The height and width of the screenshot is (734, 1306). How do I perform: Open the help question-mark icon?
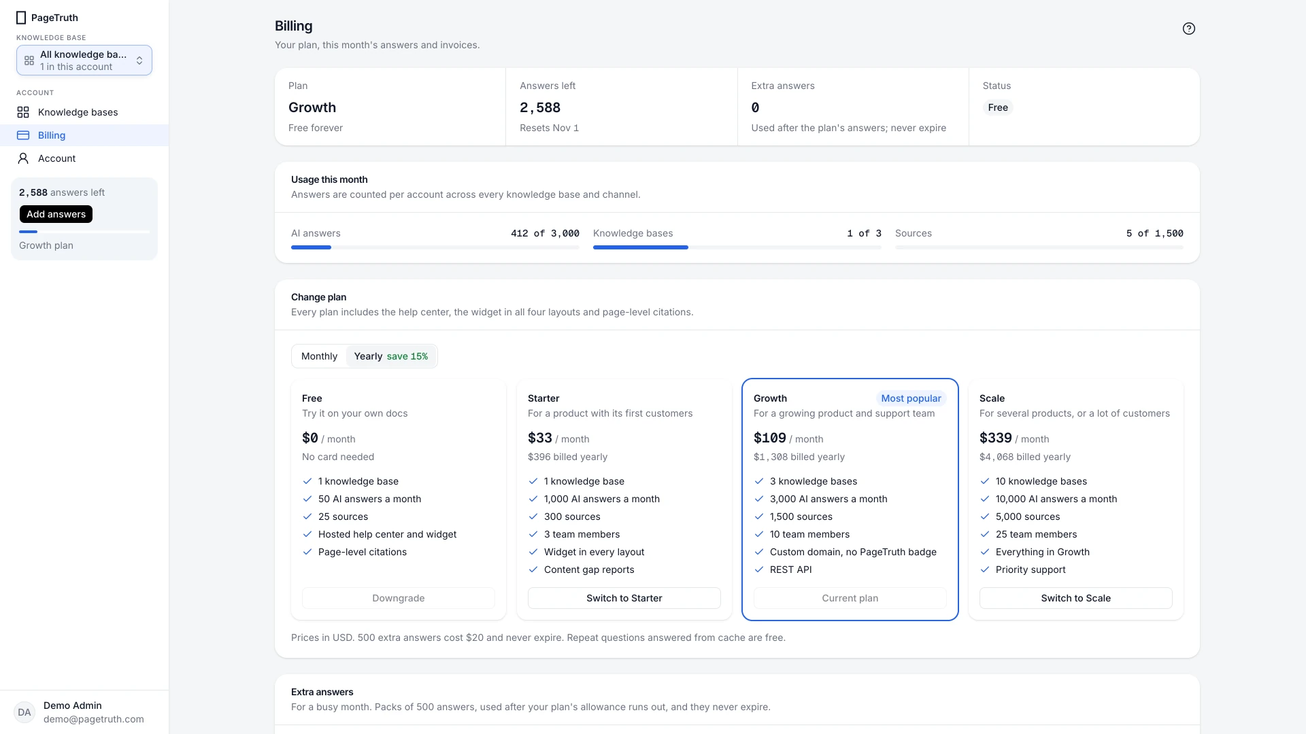pos(1188,29)
